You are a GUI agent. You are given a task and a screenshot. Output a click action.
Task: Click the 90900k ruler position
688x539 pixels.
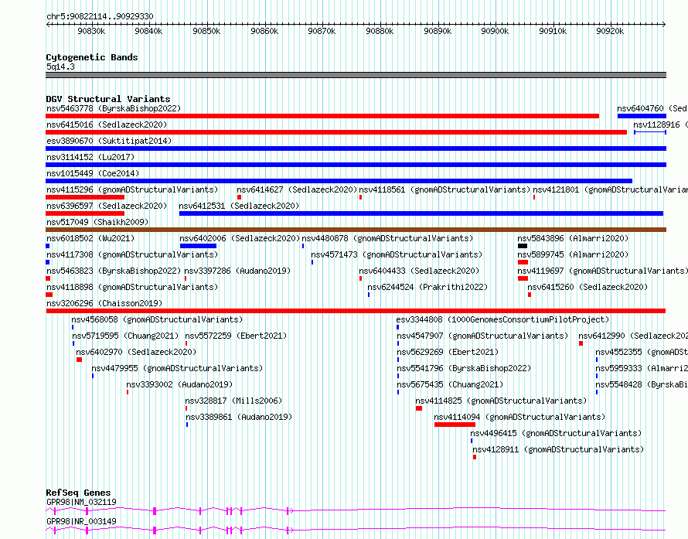[x=495, y=31]
